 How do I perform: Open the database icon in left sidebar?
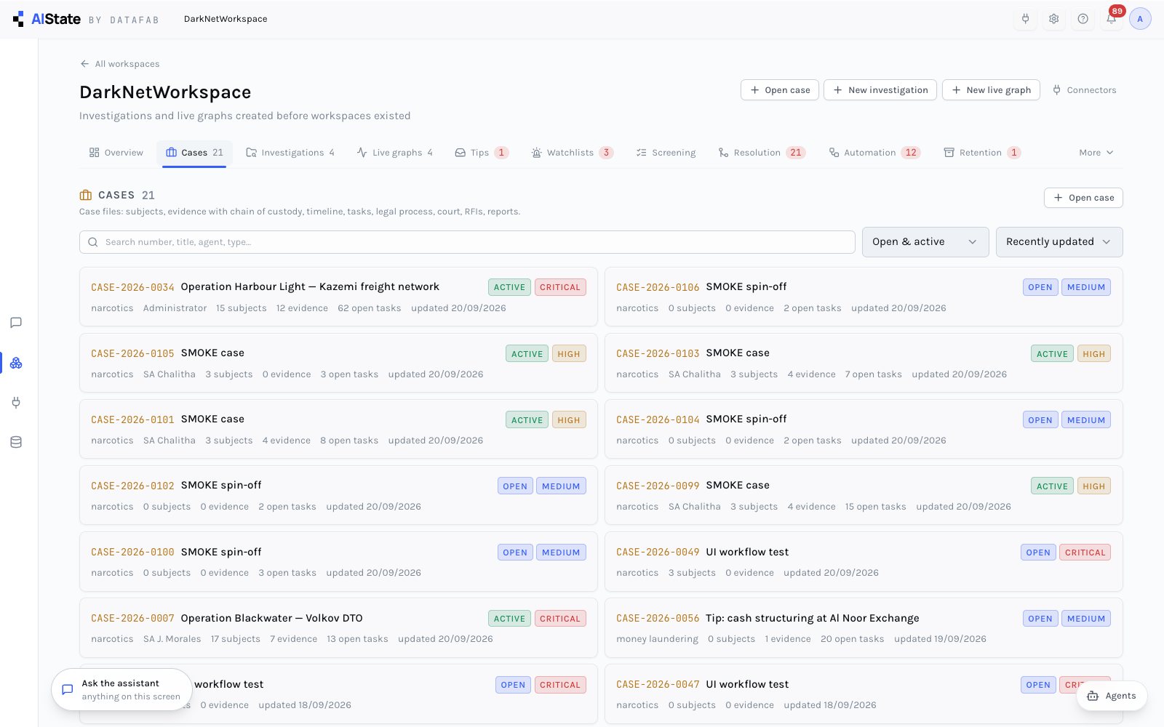click(x=16, y=442)
